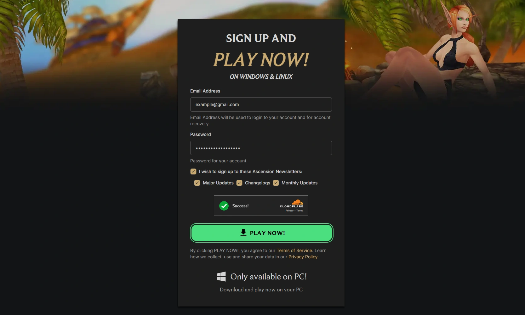
Task: Open the Terms of Service link
Action: point(294,250)
